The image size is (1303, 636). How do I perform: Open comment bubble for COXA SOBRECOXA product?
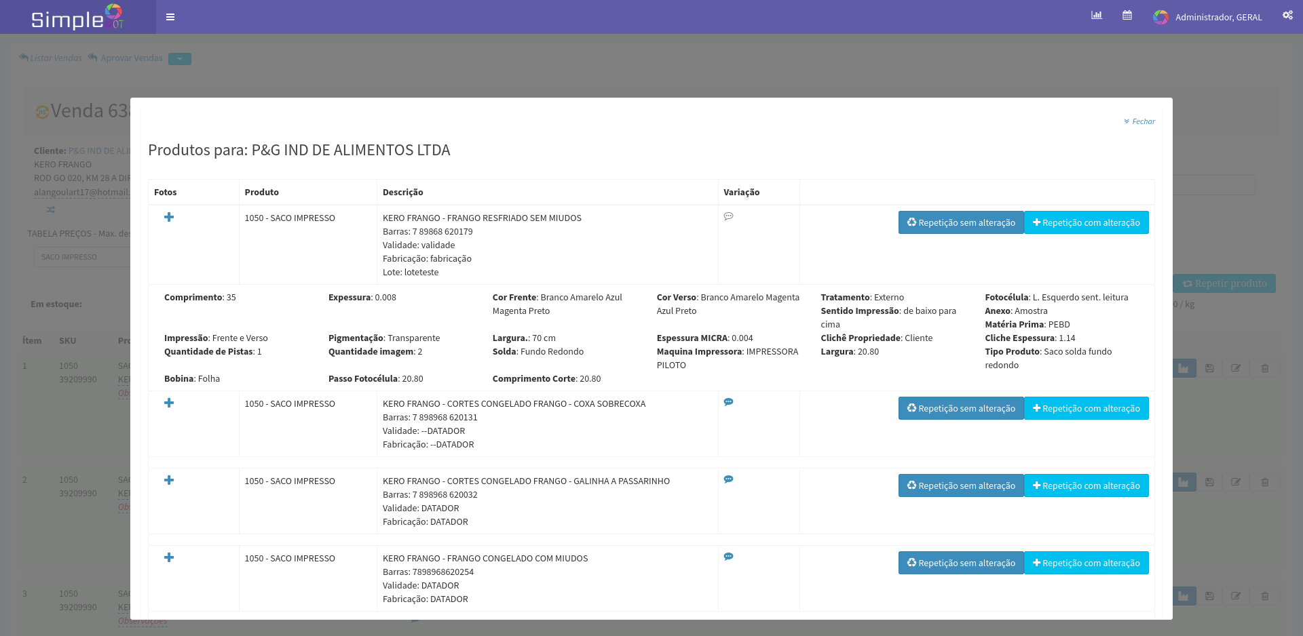point(728,402)
